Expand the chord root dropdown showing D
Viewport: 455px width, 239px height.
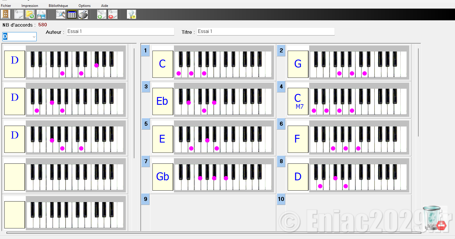coord(34,37)
